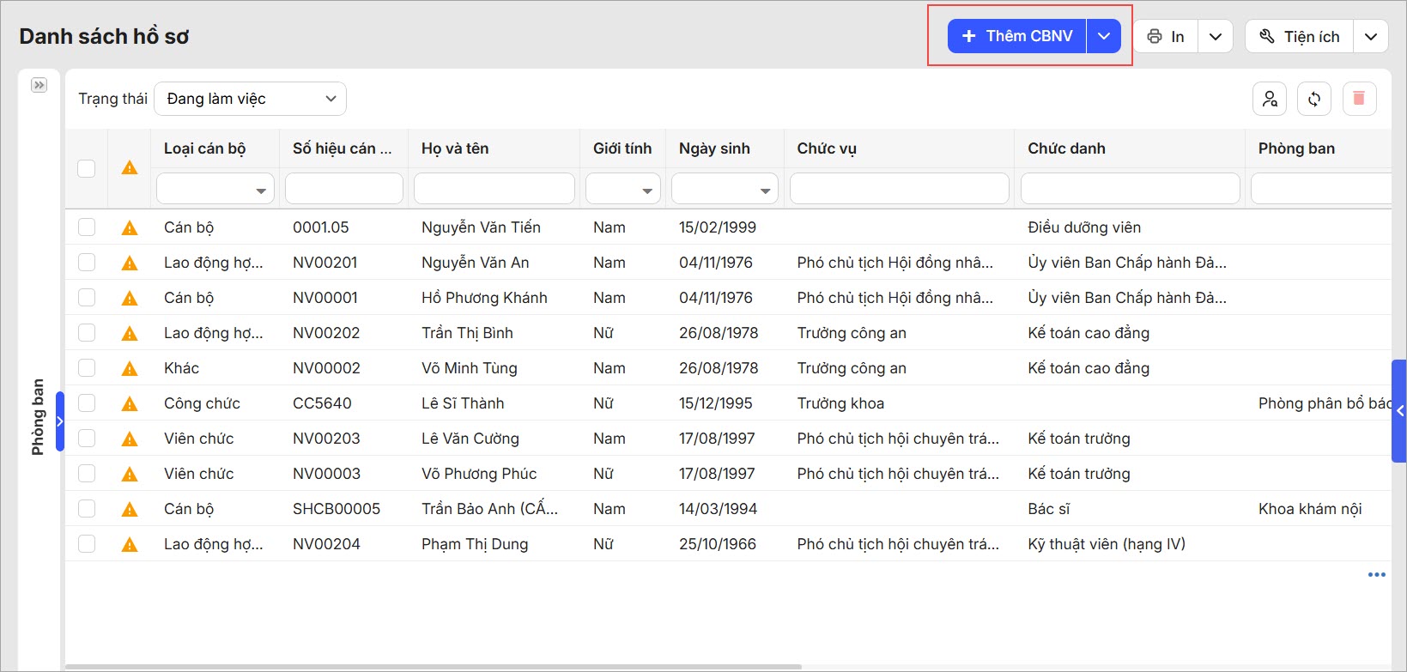Check the row for Hồ Phương Khánh

point(87,298)
